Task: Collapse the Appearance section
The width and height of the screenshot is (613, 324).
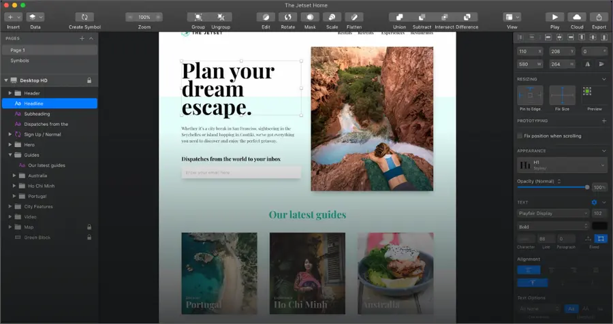Action: click(604, 151)
